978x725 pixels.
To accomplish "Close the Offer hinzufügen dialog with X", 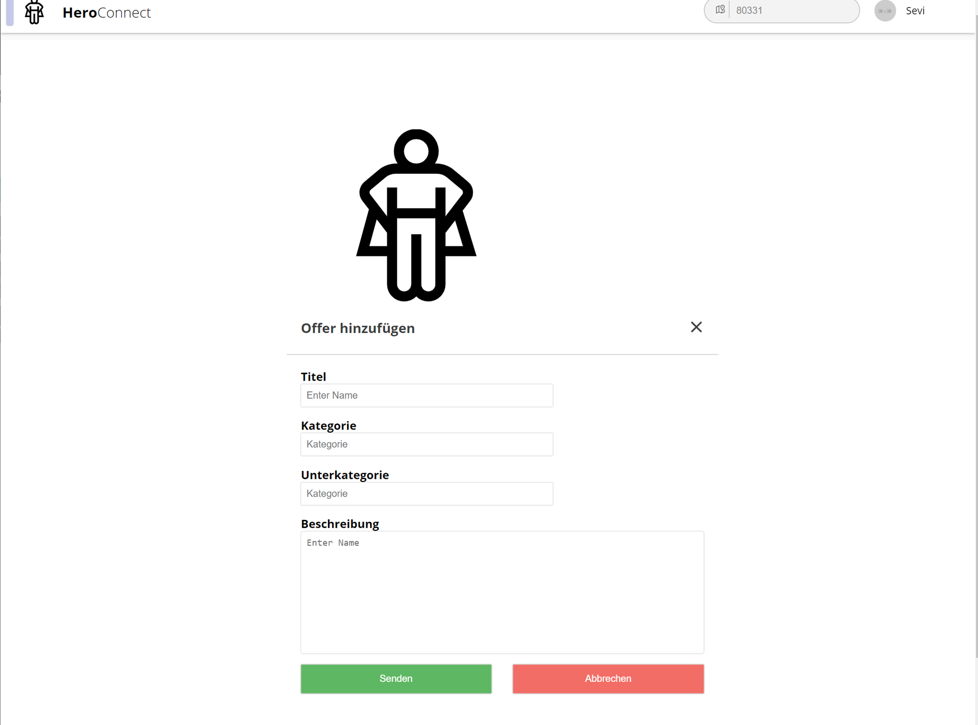I will point(696,327).
